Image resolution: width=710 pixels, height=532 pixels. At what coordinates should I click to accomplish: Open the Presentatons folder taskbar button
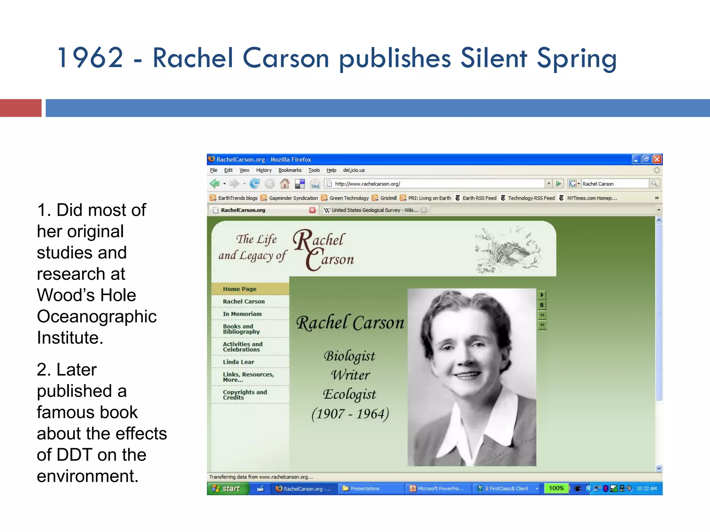pos(371,489)
